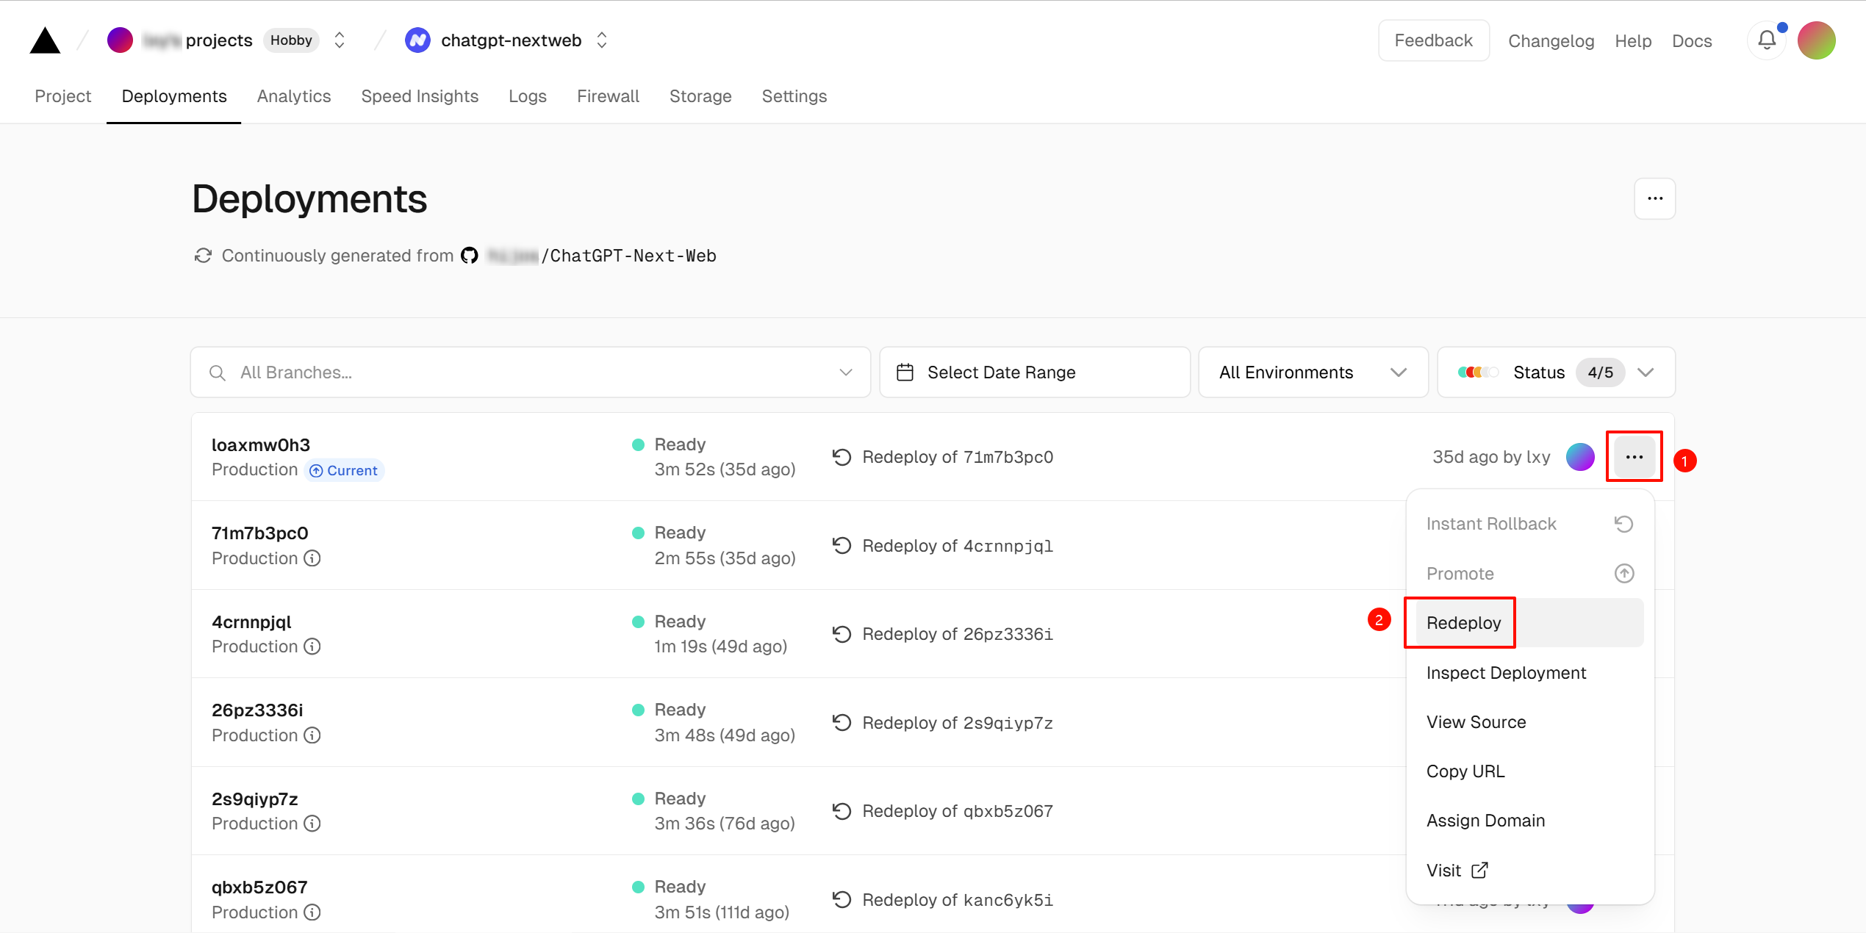Select Redeploy from the context menu
The width and height of the screenshot is (1866, 933).
click(x=1463, y=623)
